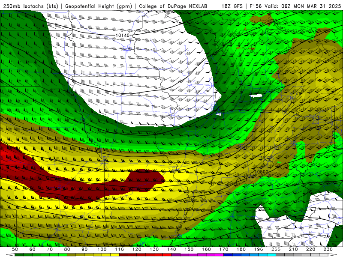This screenshot has width=343, height=257.
Task: Click the 'F156 Valid: 06Z MON MAR 31 2025' text
Action: pyautogui.click(x=295, y=6)
